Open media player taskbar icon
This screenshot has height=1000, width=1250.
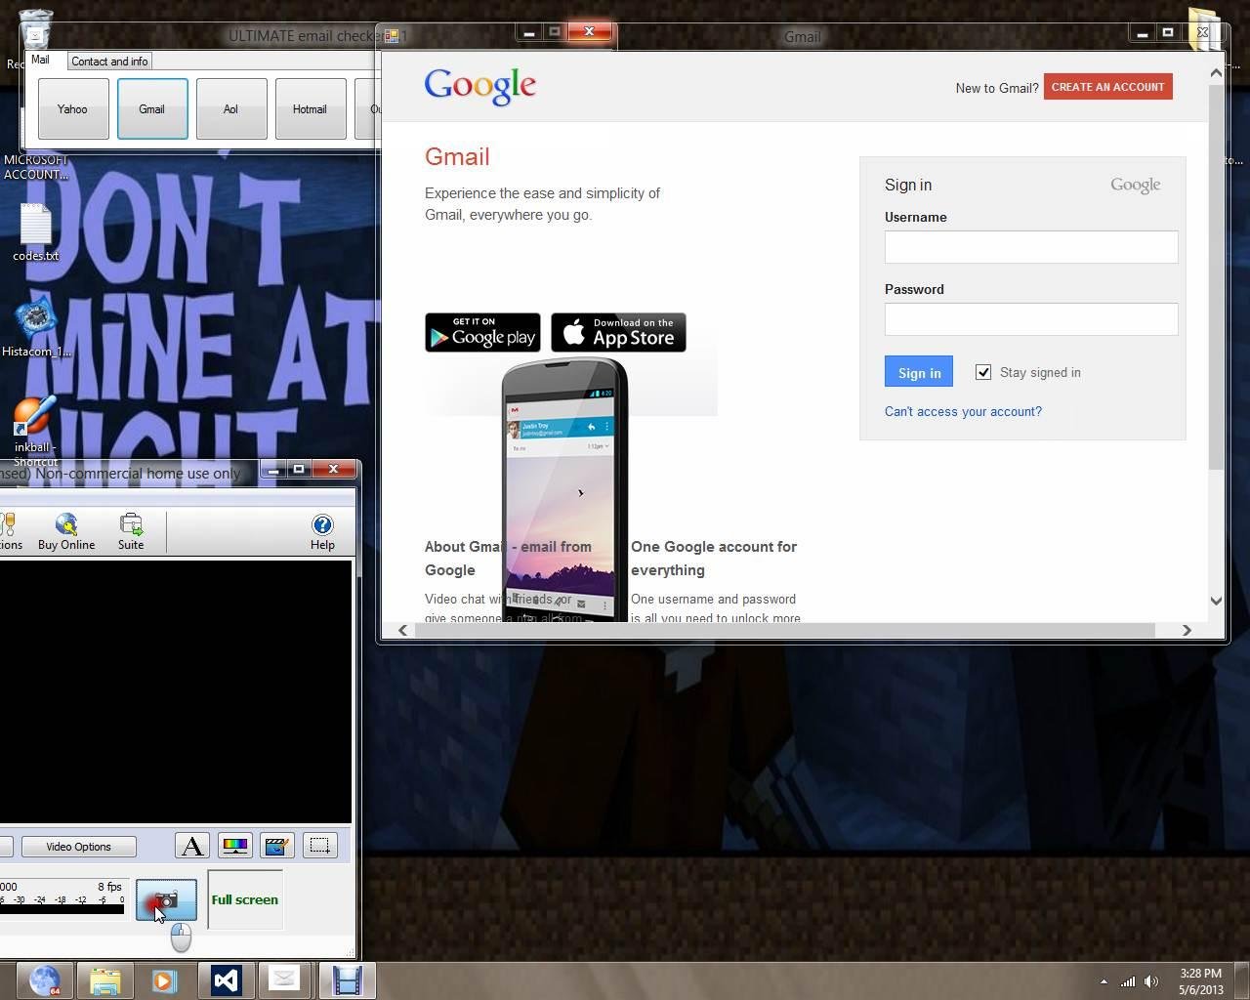[x=164, y=979]
